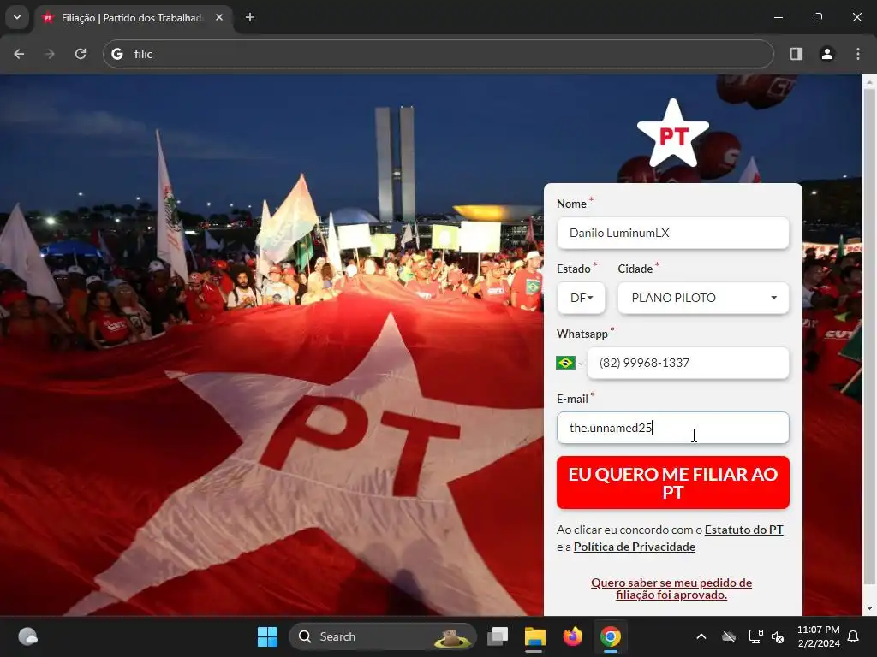Click the address bar showing filic
This screenshot has width=877, height=657.
coord(438,54)
